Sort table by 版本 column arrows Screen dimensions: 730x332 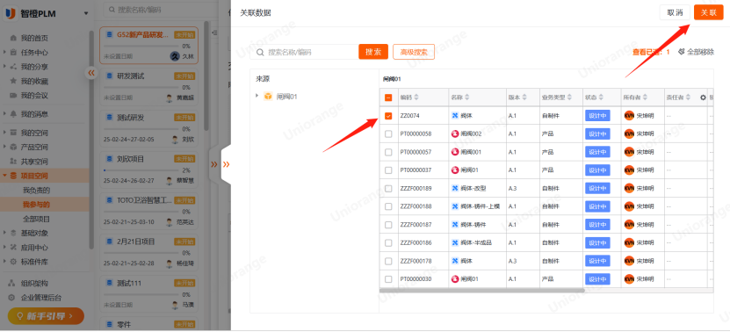[524, 97]
